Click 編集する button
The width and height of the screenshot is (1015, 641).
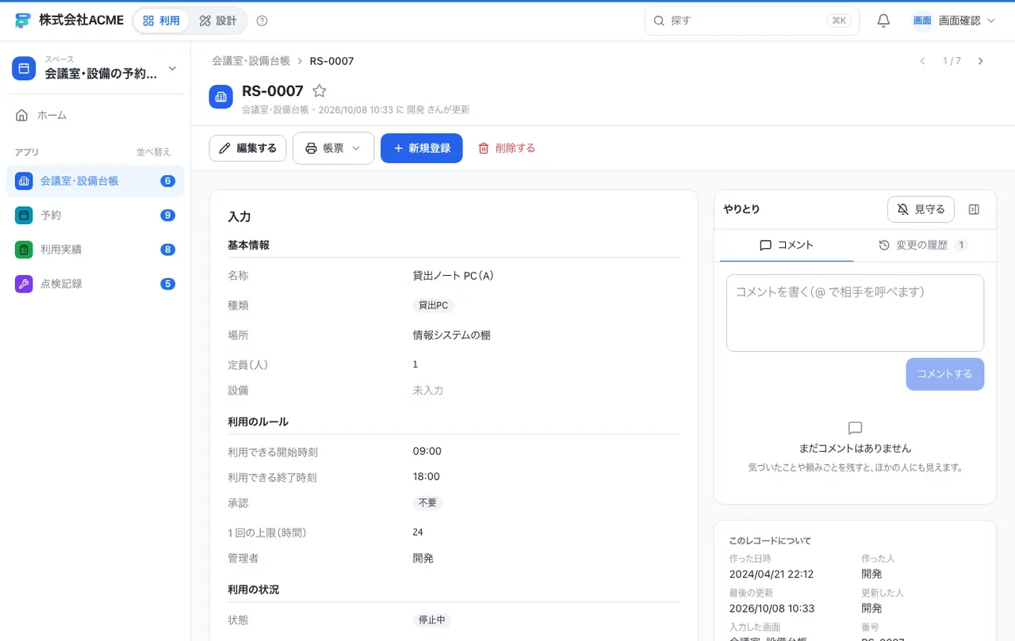(x=247, y=148)
